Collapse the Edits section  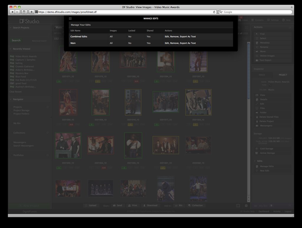click(x=255, y=161)
